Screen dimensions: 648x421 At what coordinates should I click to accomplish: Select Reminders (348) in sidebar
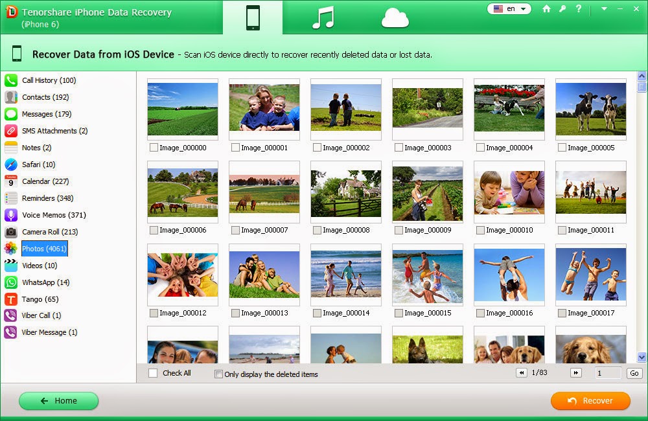tap(47, 198)
